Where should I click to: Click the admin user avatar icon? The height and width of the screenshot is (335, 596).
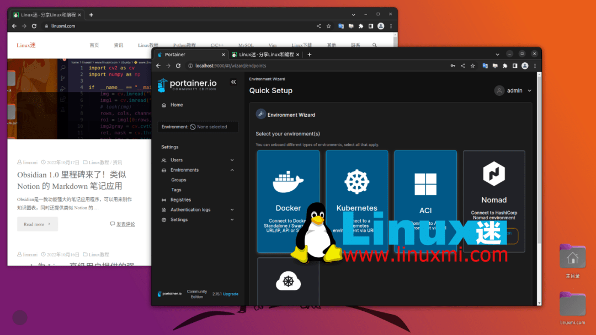click(499, 90)
